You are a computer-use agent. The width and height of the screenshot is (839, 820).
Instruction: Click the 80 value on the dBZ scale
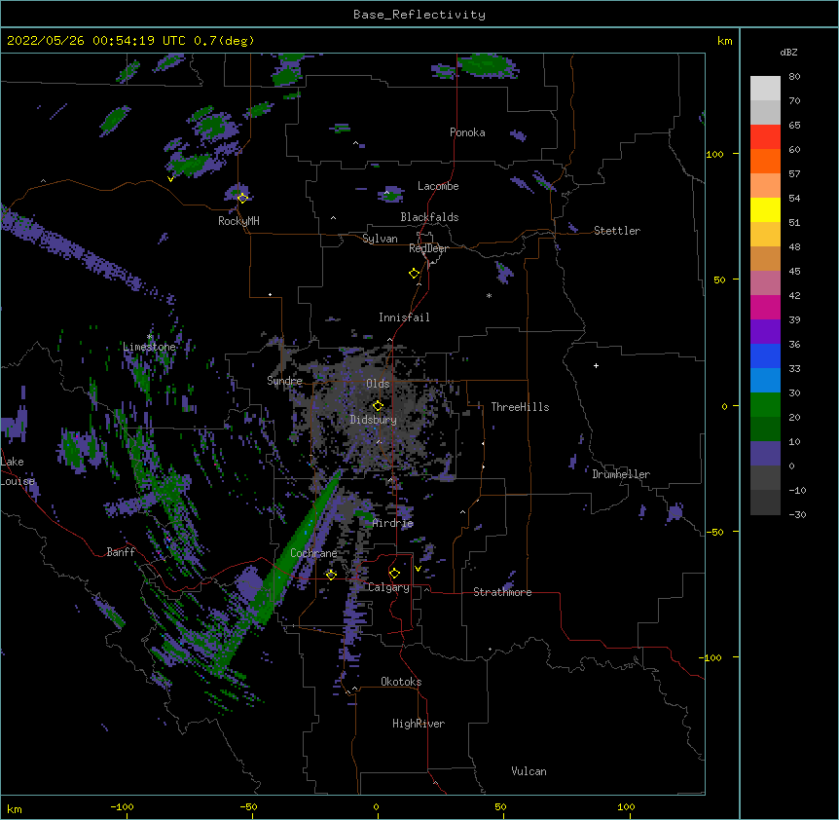pyautogui.click(x=794, y=77)
